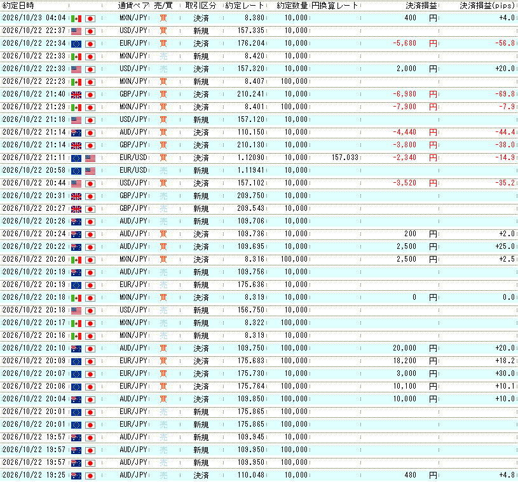Select the 209.543 rate cell
Screen dimensions: 518x482
coord(251,208)
